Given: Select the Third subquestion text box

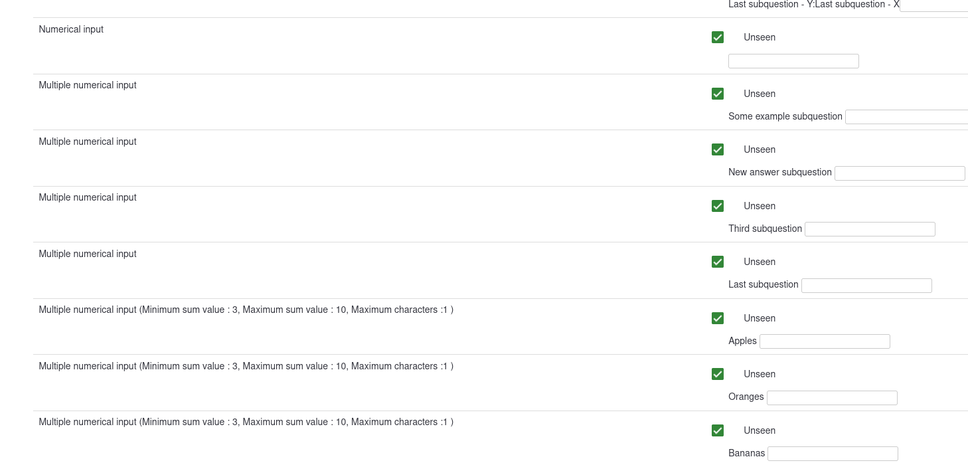Looking at the screenshot, I should coord(870,229).
